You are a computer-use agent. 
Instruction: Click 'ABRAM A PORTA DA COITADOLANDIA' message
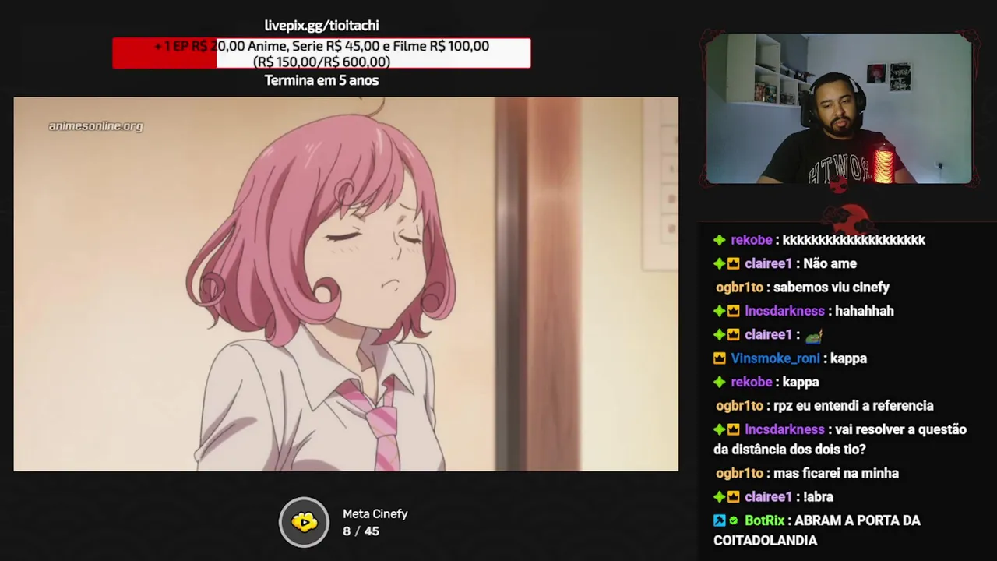pos(817,531)
